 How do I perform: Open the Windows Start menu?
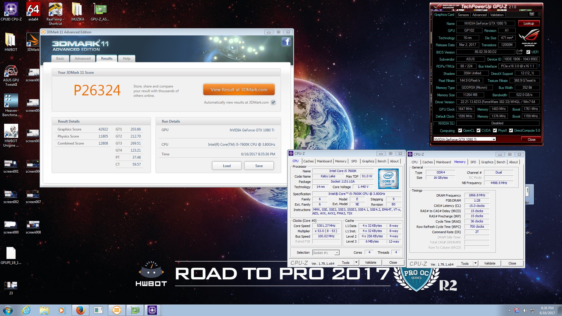coord(8,310)
